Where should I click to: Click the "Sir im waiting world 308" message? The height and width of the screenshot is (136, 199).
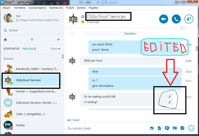(x=99, y=97)
